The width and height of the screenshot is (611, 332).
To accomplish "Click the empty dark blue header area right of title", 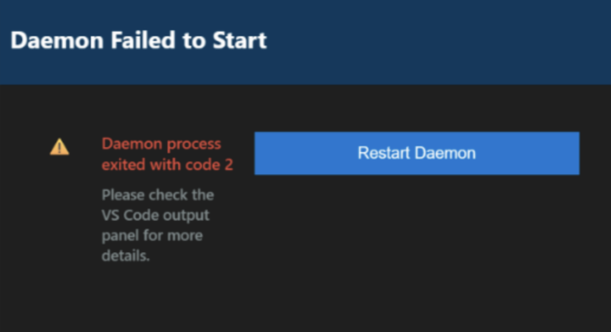I will pos(437,41).
